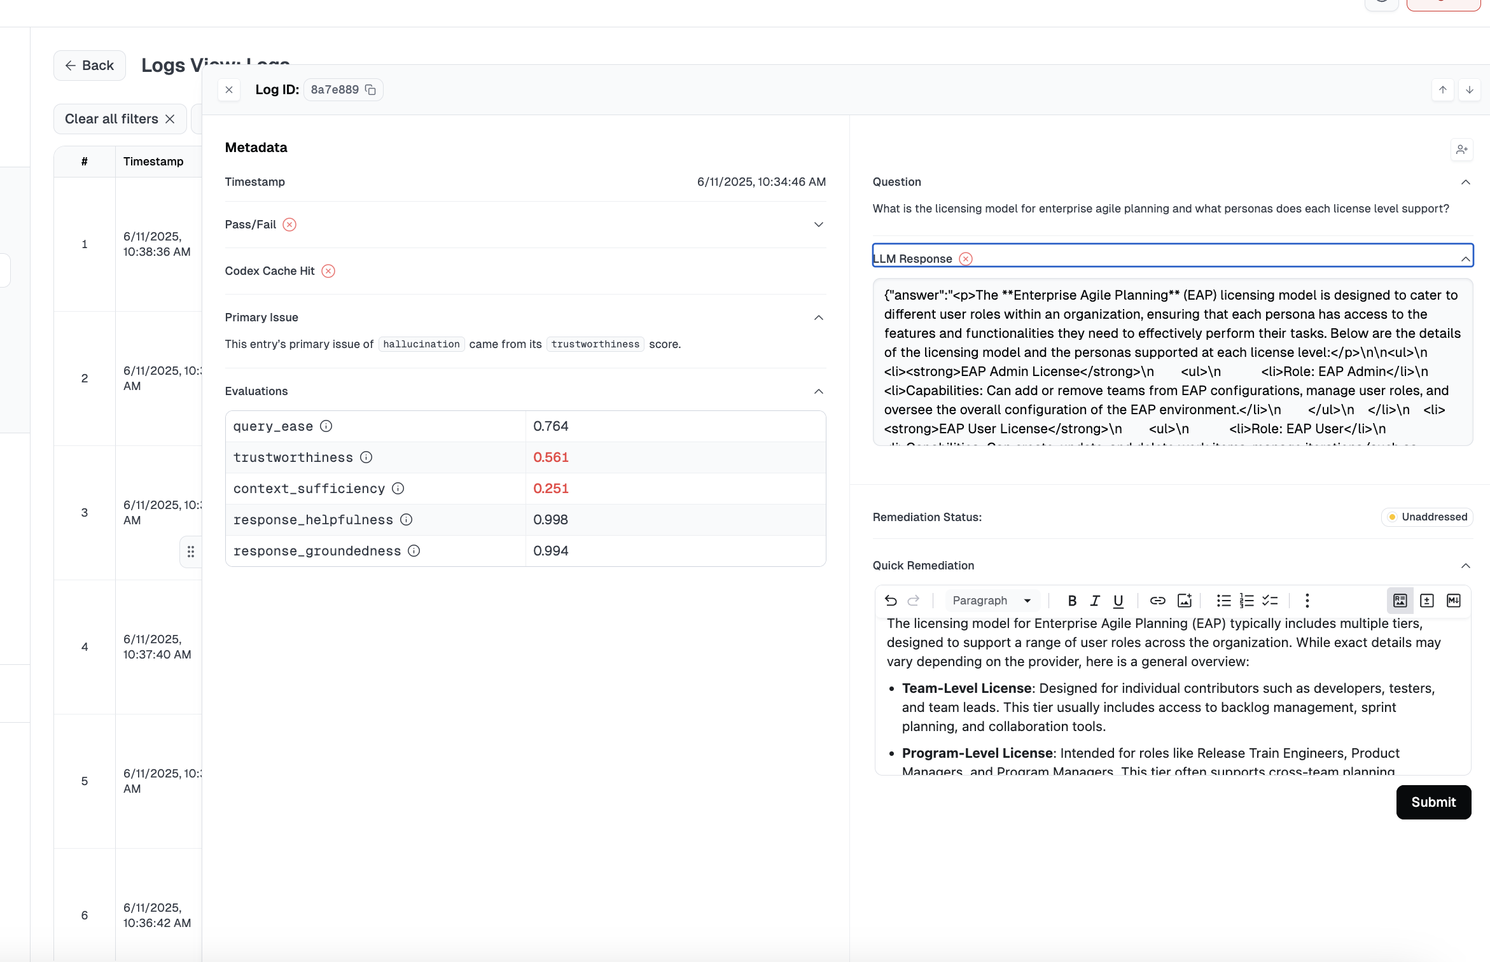Toggle underline formatting
Image resolution: width=1490 pixels, height=962 pixels.
pos(1118,601)
